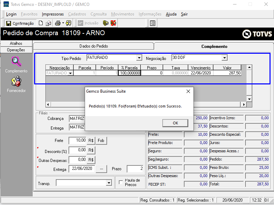Click the blank new document icon

(41, 23)
